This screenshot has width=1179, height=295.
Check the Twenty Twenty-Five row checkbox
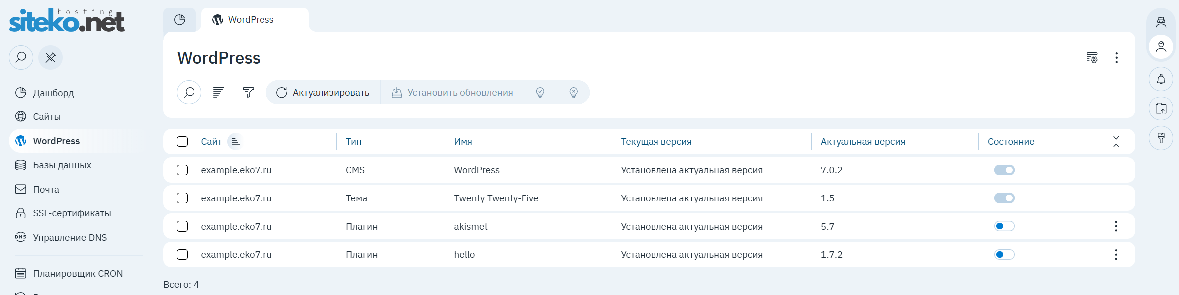(182, 198)
